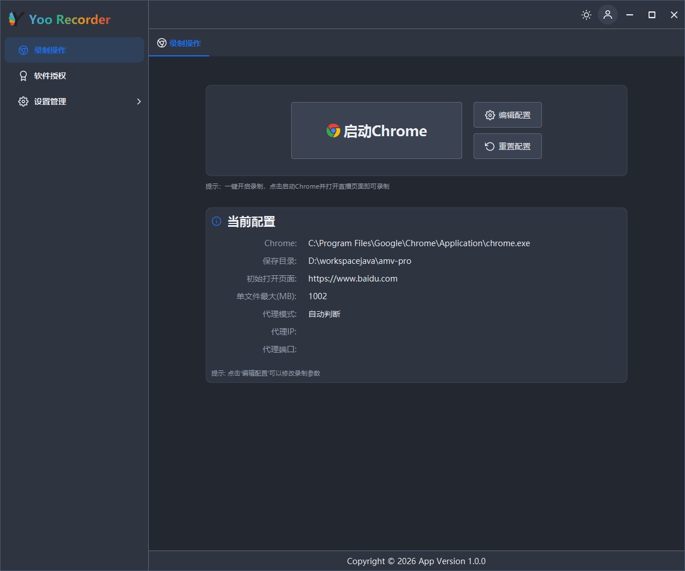The image size is (685, 571).
Task: Click the badge icon beside 软件授权
Action: point(23,76)
